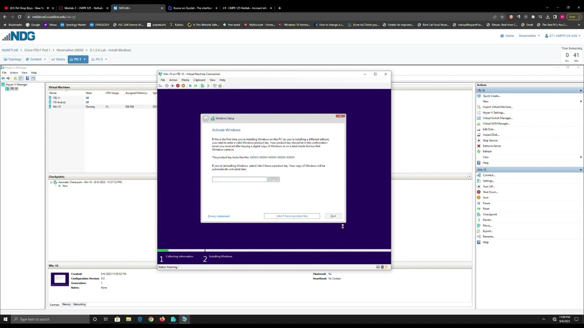
Task: Click the Pause icon in VM Connection toolbar
Action: tap(190, 86)
